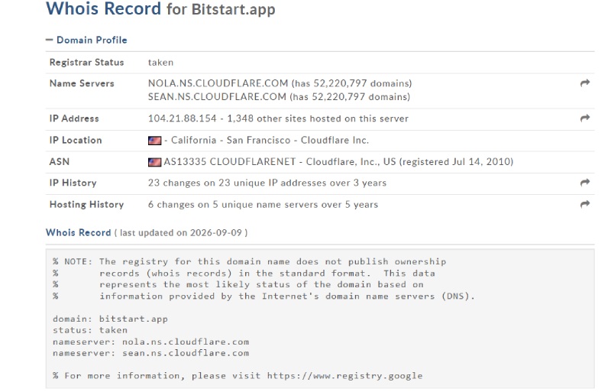Click Registrar Status value 'taken'
Viewport: 611px width, 392px height.
click(160, 63)
